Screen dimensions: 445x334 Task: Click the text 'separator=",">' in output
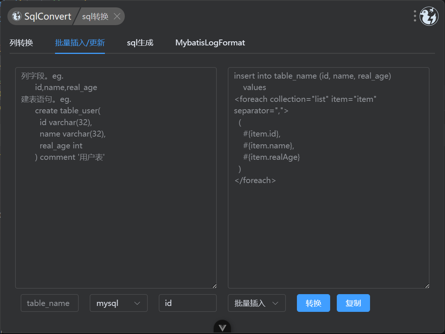pyautogui.click(x=261, y=111)
